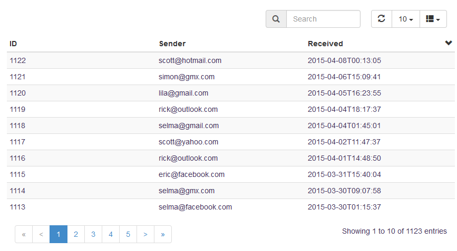Switch to page 3
Viewport: 457px width, 251px height.
click(93, 234)
